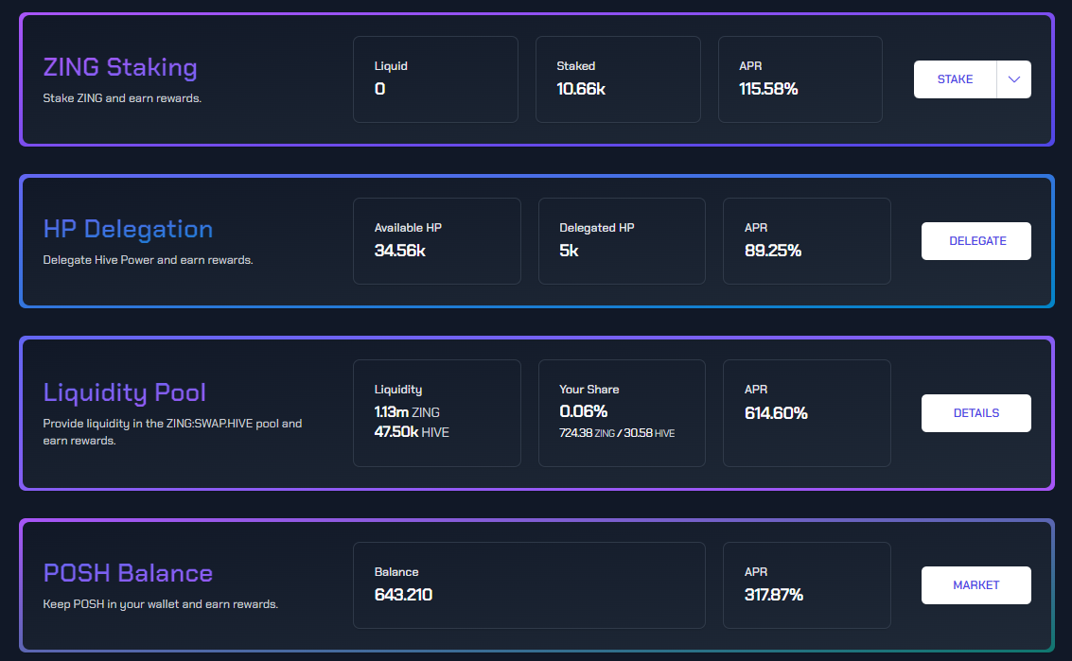This screenshot has height=661, width=1072.
Task: Select the ZING Staking APR 115.58%
Action: [768, 89]
